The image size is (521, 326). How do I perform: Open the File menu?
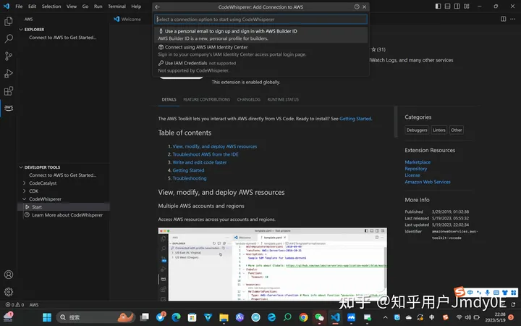click(19, 7)
